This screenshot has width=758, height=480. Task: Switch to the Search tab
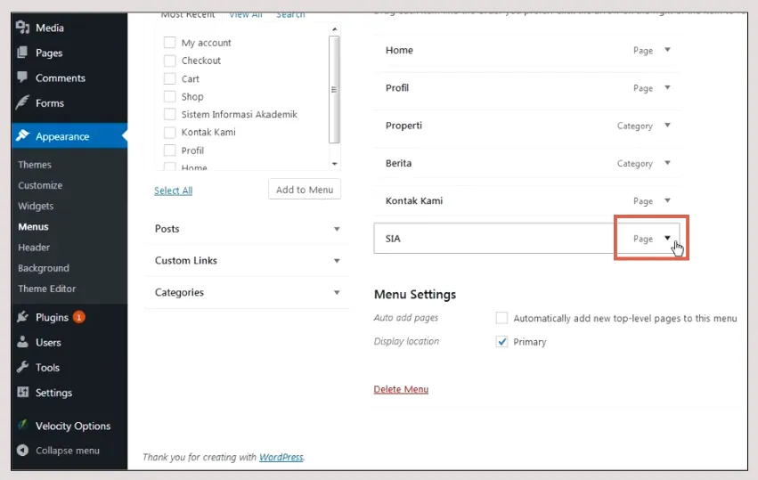pos(290,15)
